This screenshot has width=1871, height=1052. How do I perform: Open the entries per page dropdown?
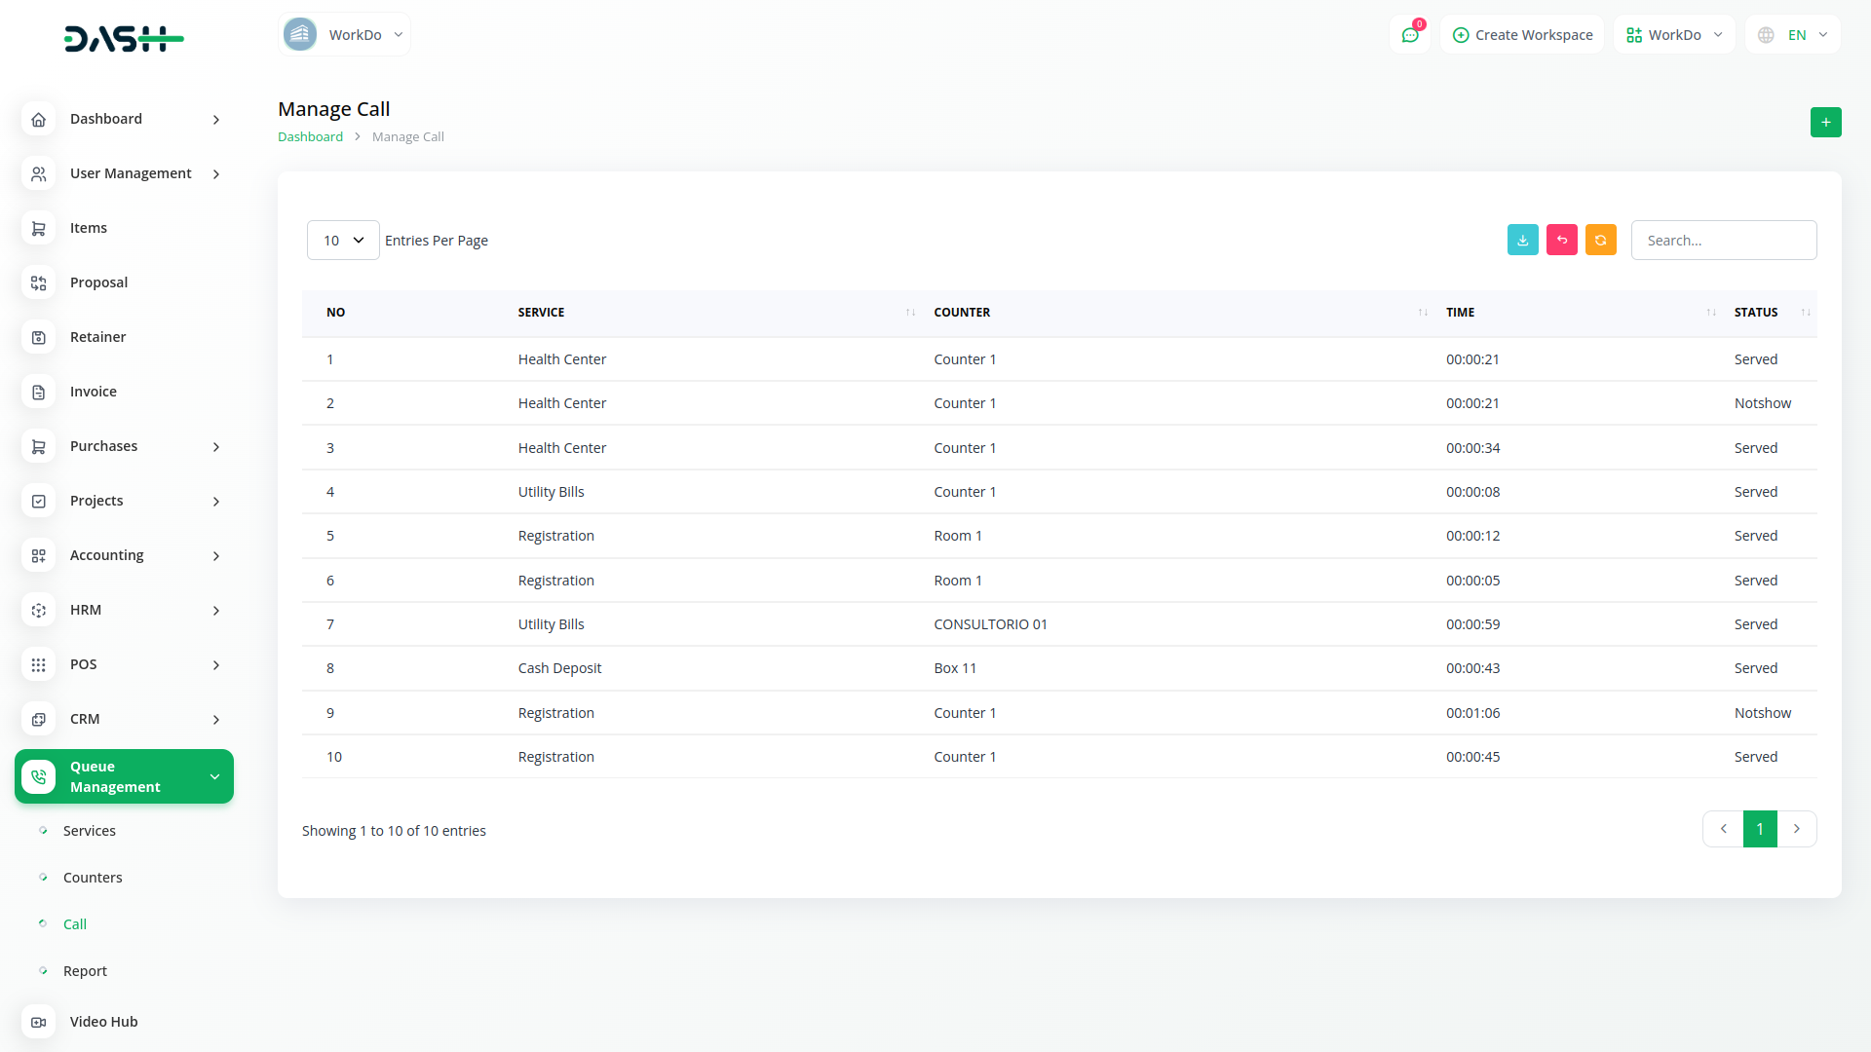point(343,241)
